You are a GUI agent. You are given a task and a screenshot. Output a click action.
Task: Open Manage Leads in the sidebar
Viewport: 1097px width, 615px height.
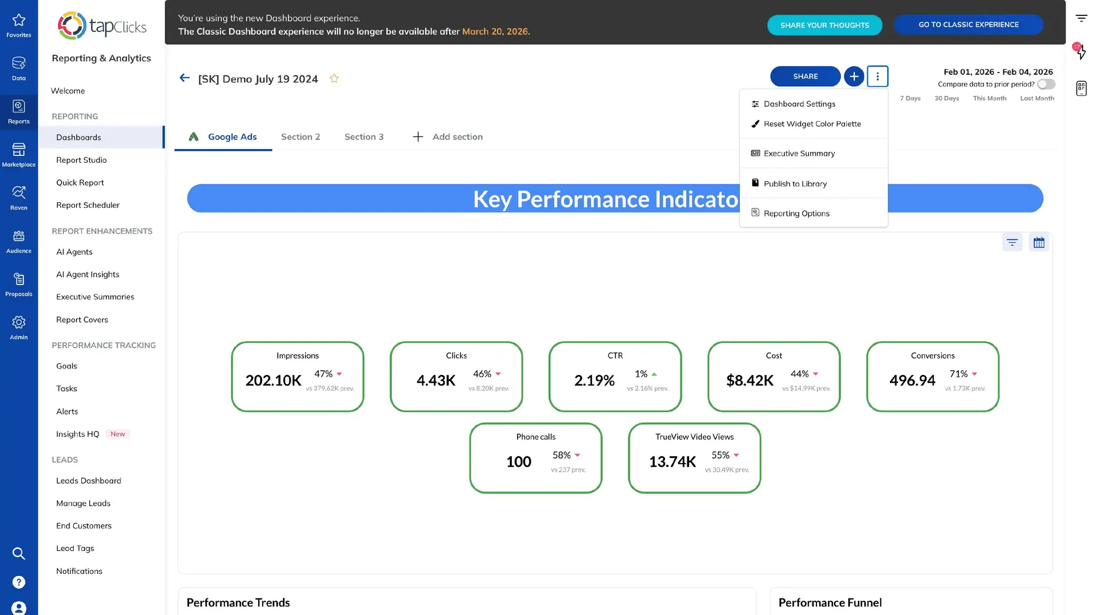[83, 504]
